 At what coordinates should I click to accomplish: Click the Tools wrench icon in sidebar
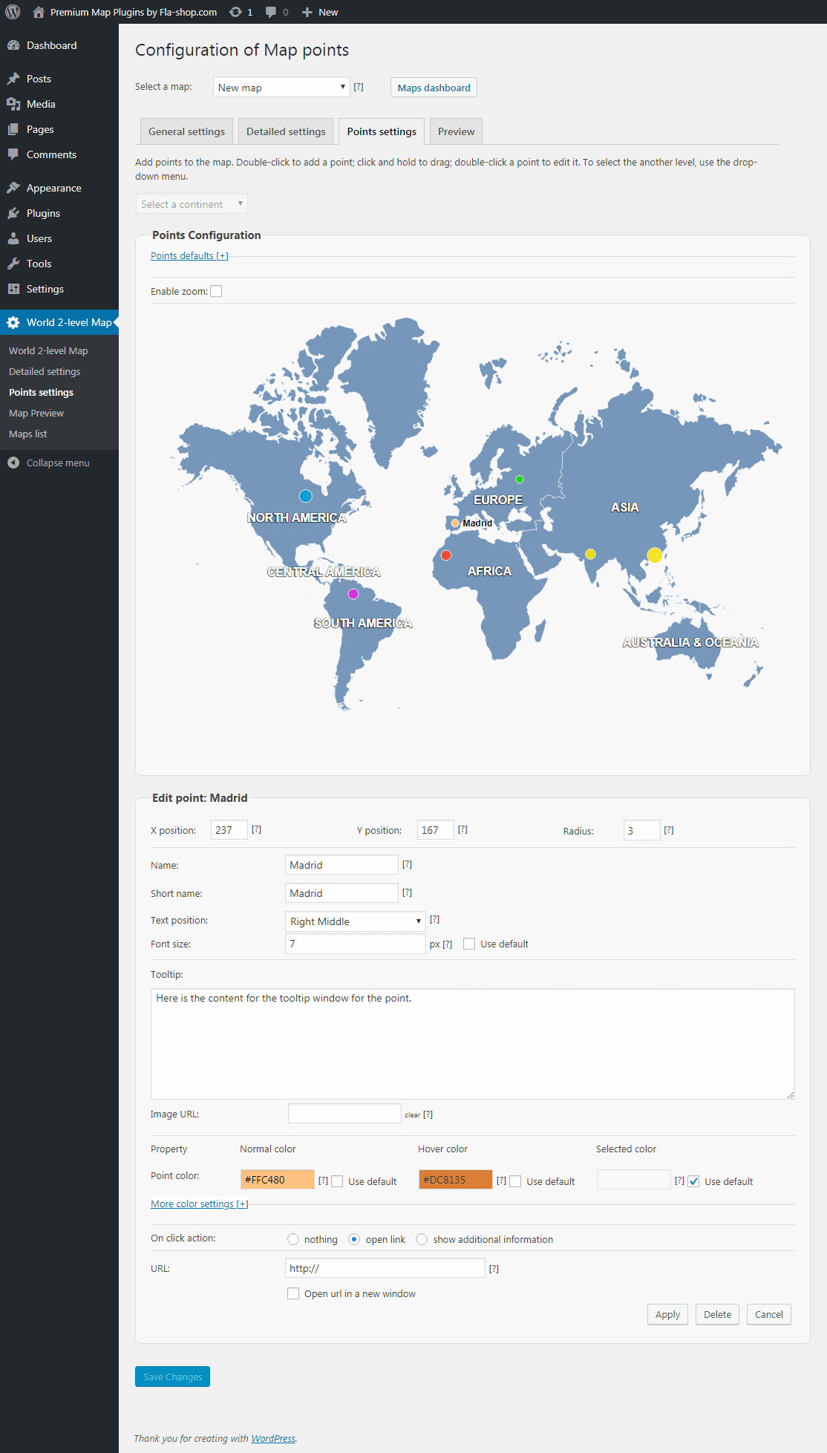tap(13, 264)
